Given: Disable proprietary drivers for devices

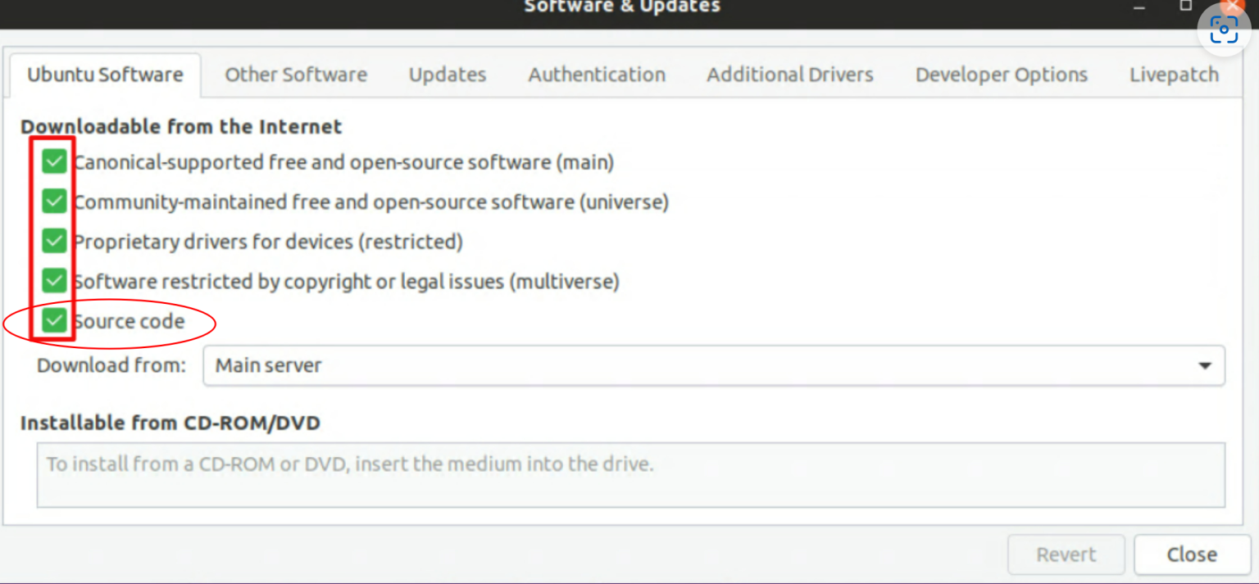Looking at the screenshot, I should [x=54, y=241].
